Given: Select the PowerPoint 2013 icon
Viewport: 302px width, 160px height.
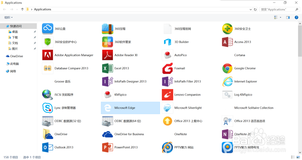Looking at the screenshot, I should coord(108,147).
